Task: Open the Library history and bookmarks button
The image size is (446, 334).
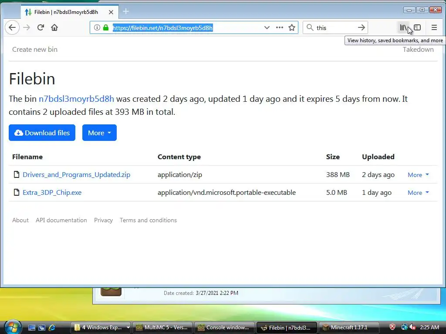Action: (x=403, y=27)
